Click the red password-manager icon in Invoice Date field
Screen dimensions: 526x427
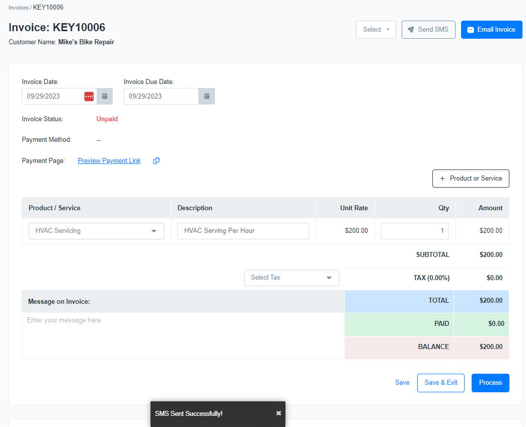click(x=89, y=96)
